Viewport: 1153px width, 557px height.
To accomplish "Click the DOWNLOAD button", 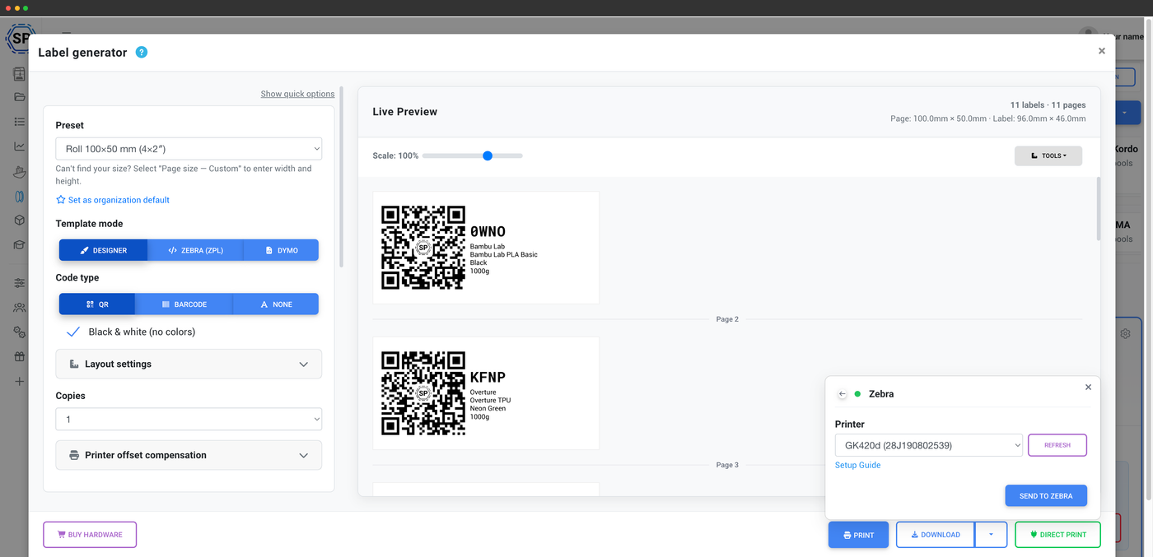I will coord(935,535).
